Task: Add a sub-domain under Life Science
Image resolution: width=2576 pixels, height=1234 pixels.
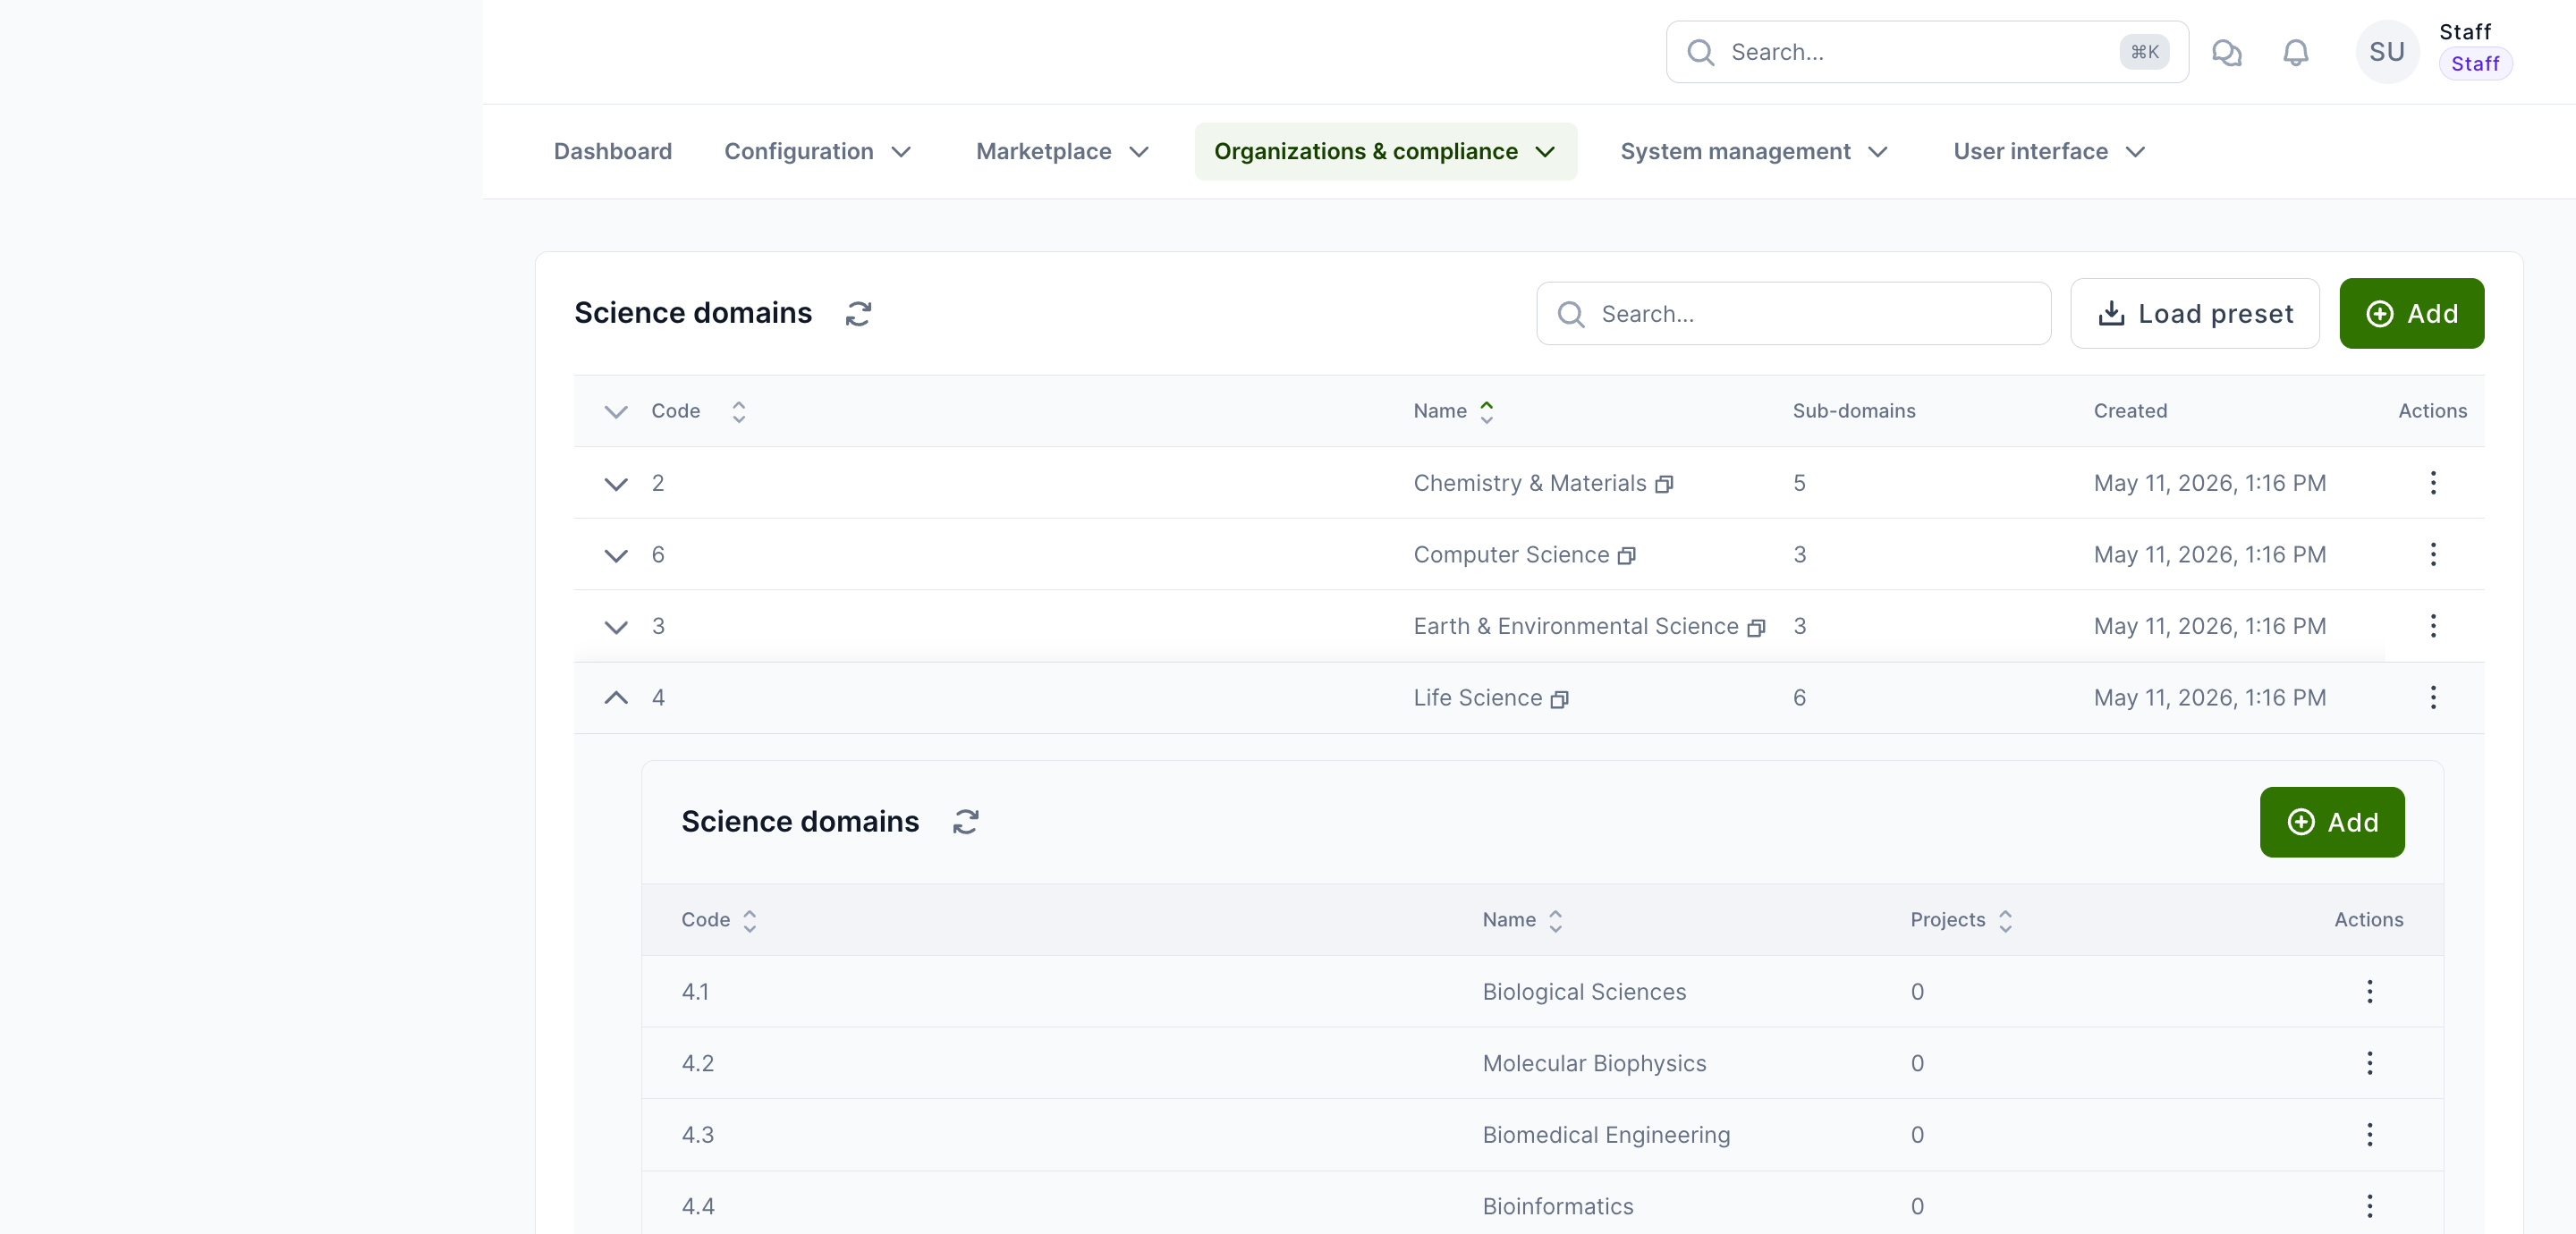Action: (x=2332, y=822)
